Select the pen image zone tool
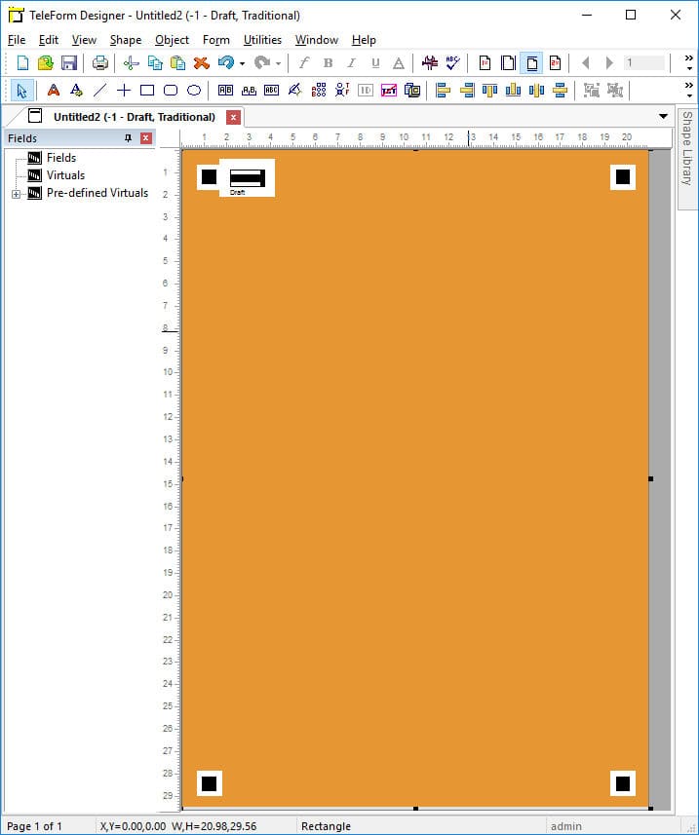The width and height of the screenshot is (699, 835). (295, 90)
